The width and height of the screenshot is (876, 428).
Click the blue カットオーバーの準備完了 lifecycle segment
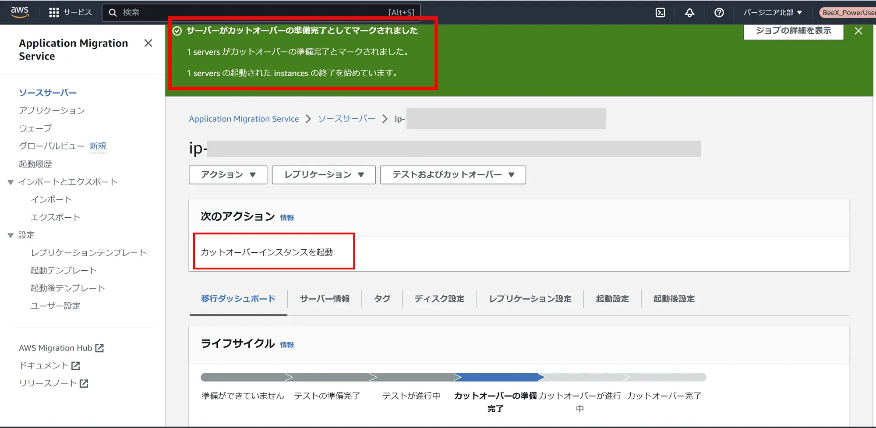point(499,377)
